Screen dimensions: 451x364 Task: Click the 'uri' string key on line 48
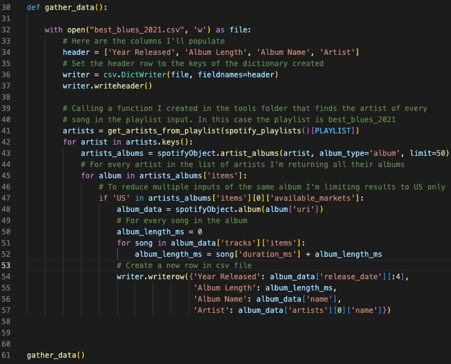click(x=303, y=209)
